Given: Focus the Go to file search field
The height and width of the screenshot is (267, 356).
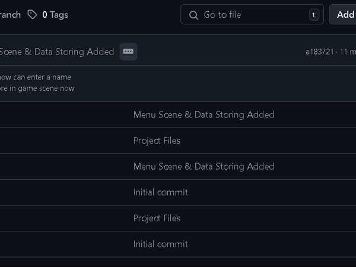Looking at the screenshot, I should [252, 14].
